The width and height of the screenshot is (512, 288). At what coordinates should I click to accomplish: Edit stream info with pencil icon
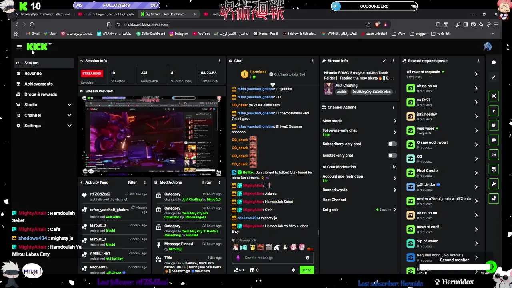(384, 61)
